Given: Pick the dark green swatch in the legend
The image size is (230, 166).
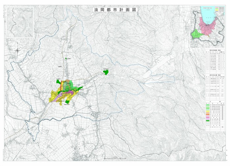Looking at the screenshot, I should 208,121.
